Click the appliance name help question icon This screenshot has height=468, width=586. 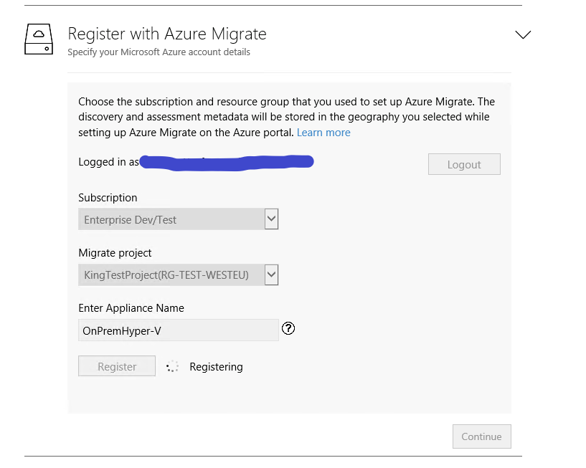(x=288, y=328)
